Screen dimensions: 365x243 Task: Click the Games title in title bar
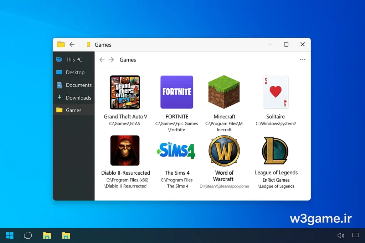103,44
